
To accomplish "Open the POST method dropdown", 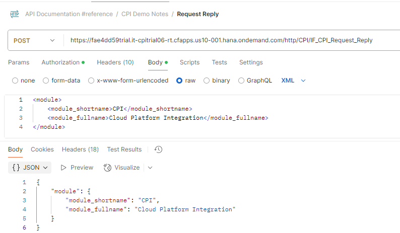I will pos(34,41).
